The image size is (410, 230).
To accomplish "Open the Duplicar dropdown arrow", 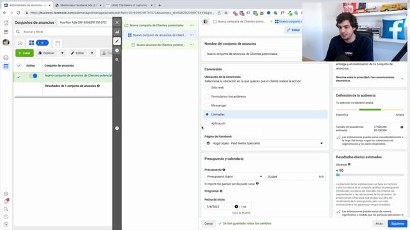I will point(62,53).
